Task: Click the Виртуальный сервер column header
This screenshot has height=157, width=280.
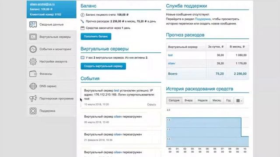Action: [x=183, y=47]
